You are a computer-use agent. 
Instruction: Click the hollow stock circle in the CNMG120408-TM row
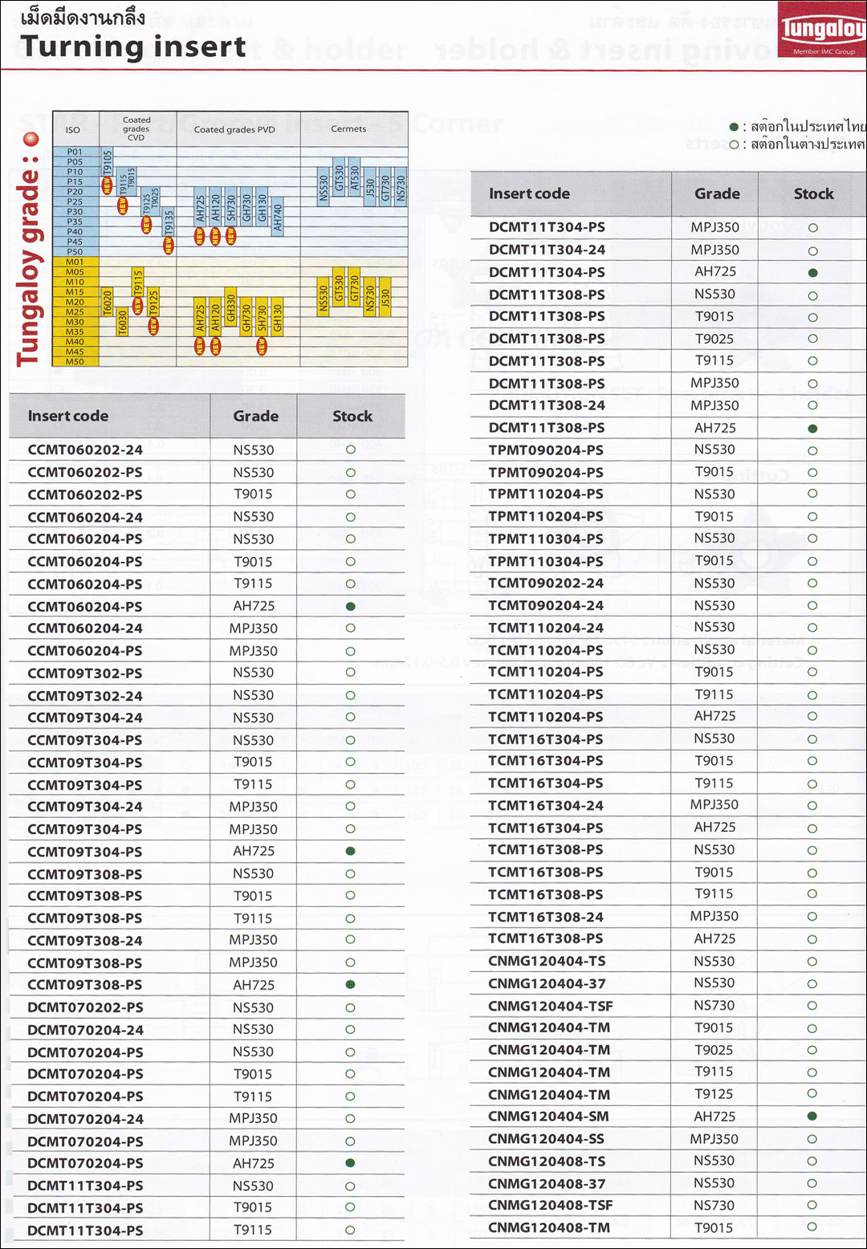(812, 1227)
